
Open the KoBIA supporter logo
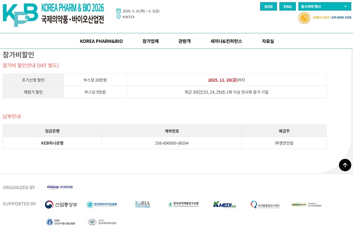[143, 205]
